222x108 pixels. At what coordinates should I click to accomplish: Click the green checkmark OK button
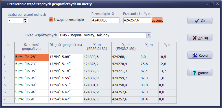pos(200,21)
